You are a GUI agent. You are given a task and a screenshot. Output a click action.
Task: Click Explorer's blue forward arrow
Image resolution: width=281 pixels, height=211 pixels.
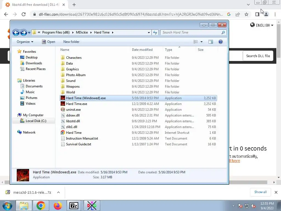pyautogui.click(x=24, y=32)
